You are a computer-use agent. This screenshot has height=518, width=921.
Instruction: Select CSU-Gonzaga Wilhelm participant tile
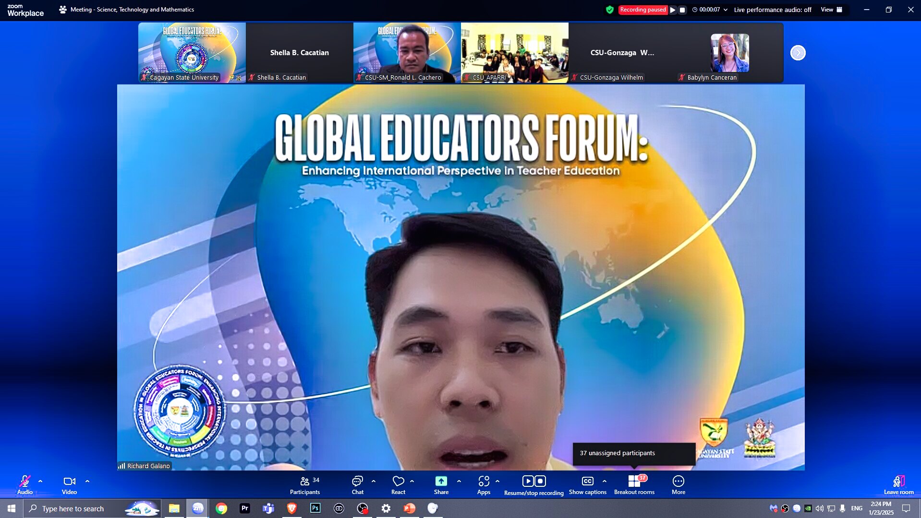point(622,53)
